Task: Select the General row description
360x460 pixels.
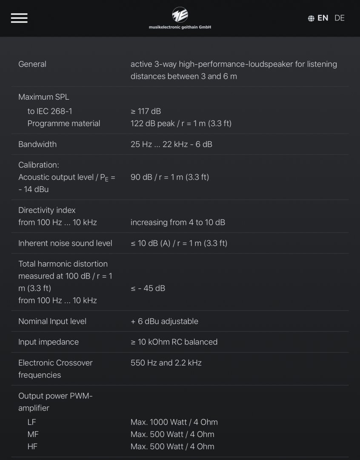Action: 234,70
